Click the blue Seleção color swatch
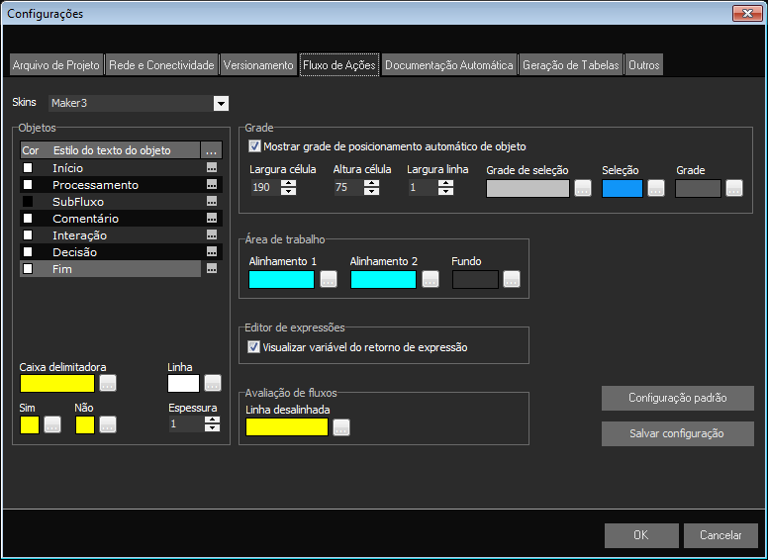Screen dimensions: 768x560 [623, 189]
